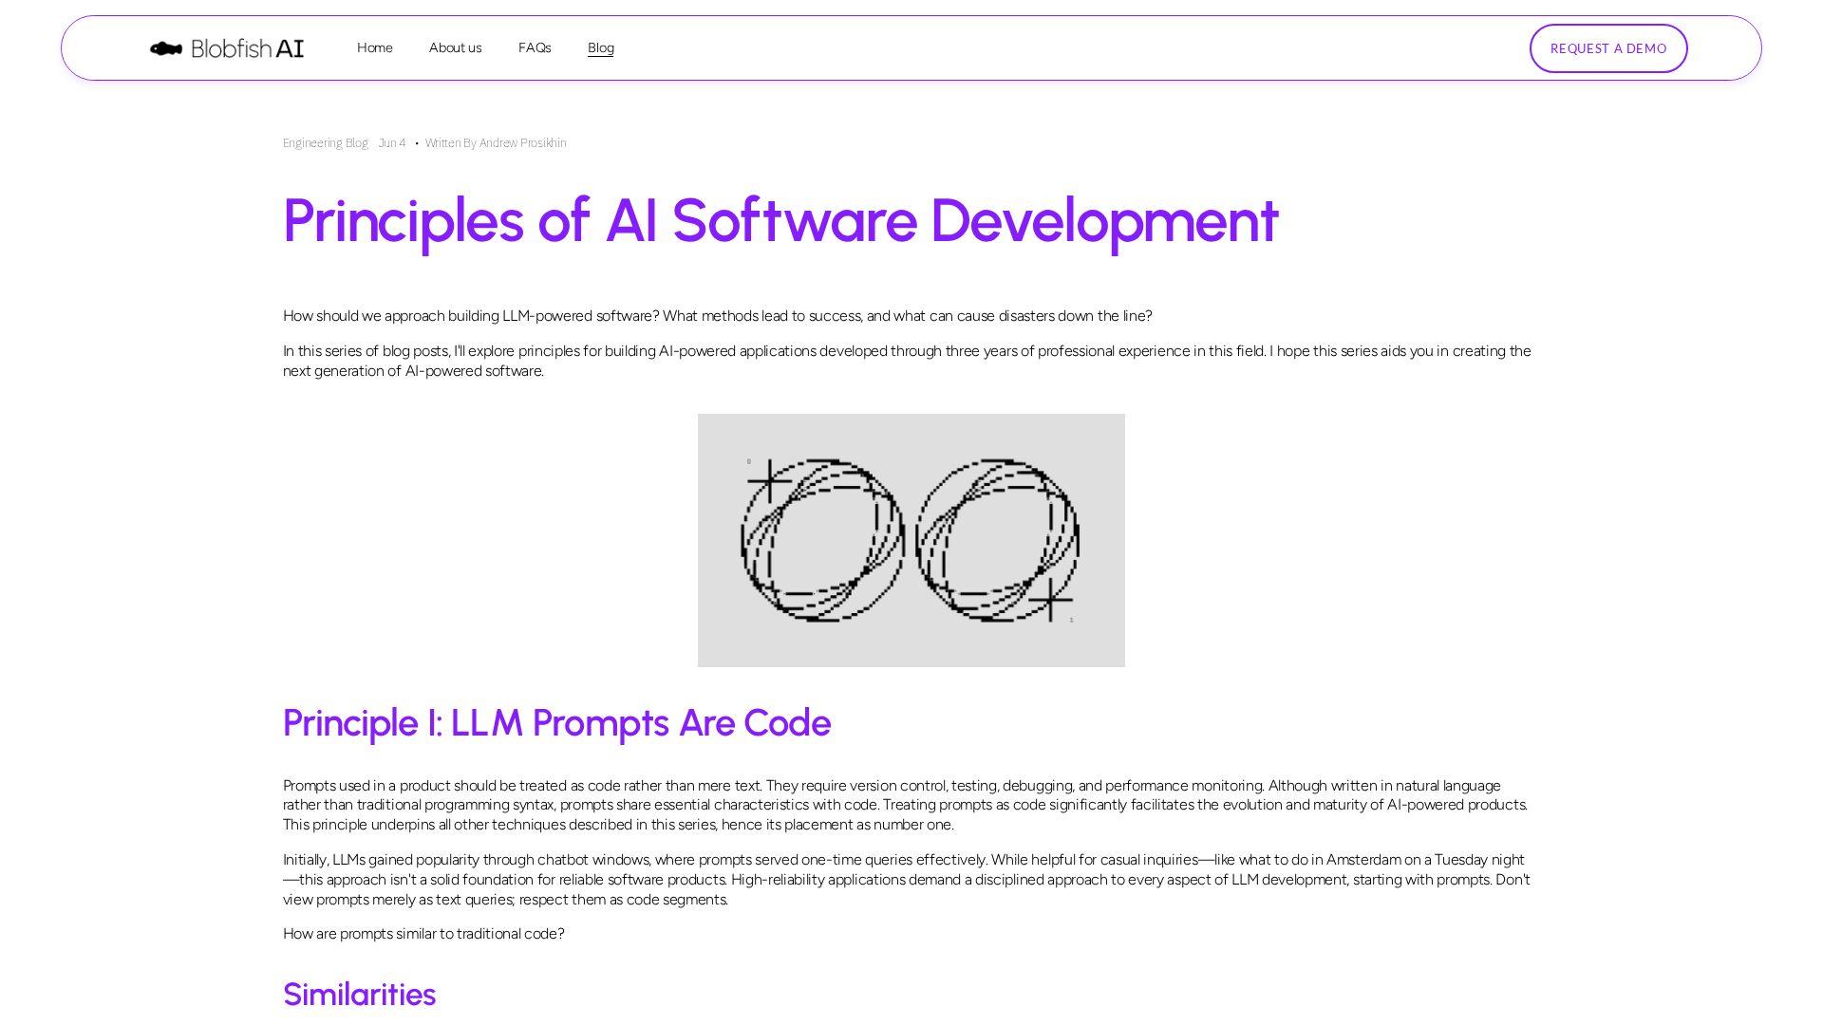Open author Andrew Prosikhin's link
Image resolution: width=1823 pixels, height=1025 pixels.
tap(522, 143)
